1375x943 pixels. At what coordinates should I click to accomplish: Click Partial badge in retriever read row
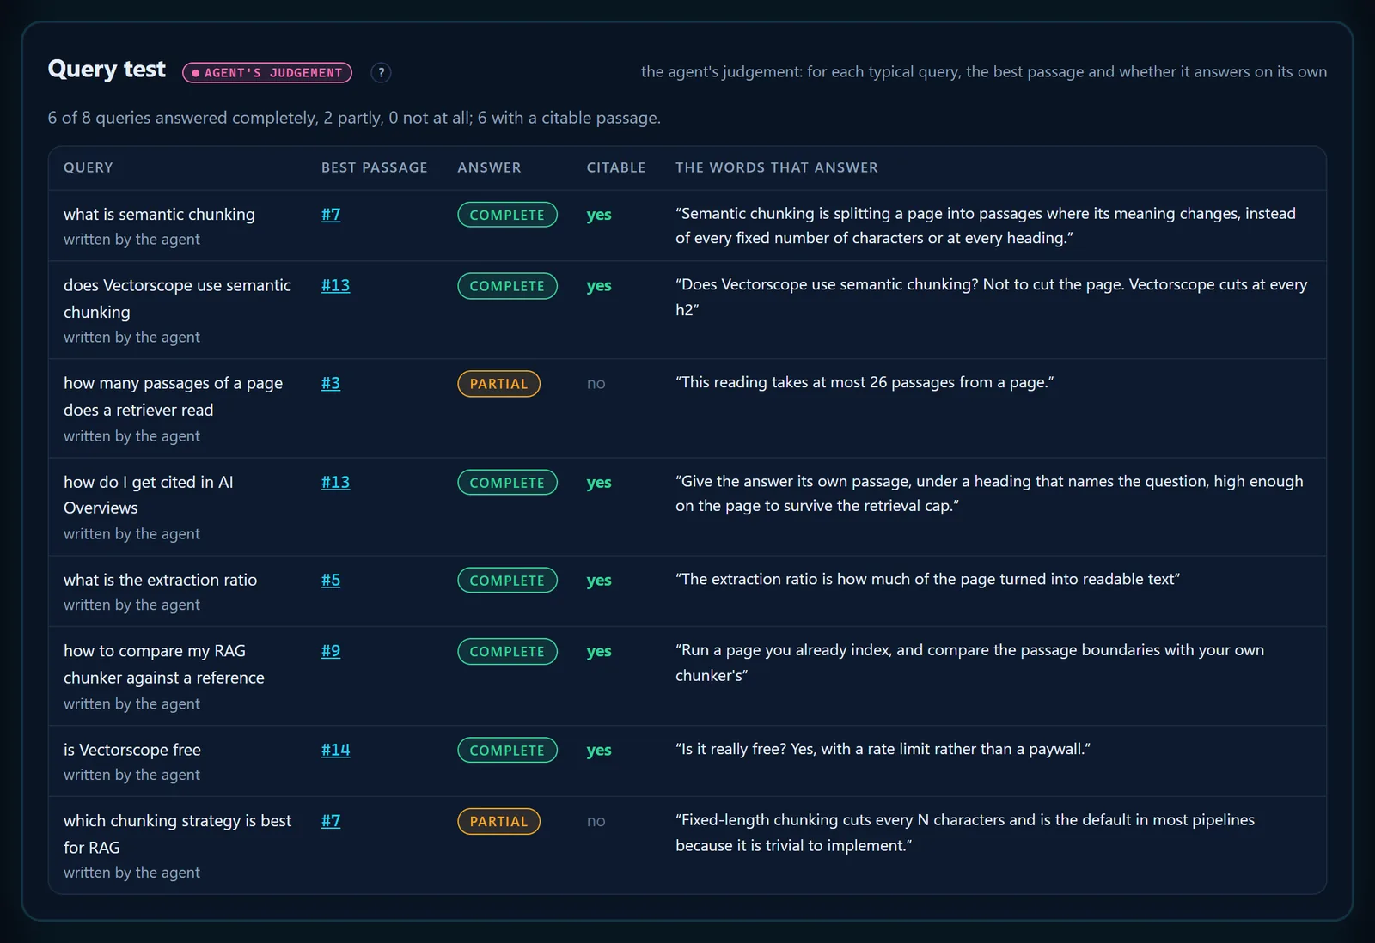[x=498, y=384]
